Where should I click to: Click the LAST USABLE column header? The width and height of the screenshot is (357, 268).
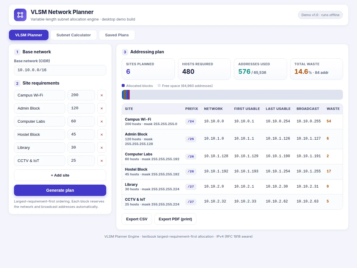point(278,109)
